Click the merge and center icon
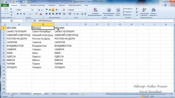This screenshot has width=175, height=98. [x=64, y=14]
